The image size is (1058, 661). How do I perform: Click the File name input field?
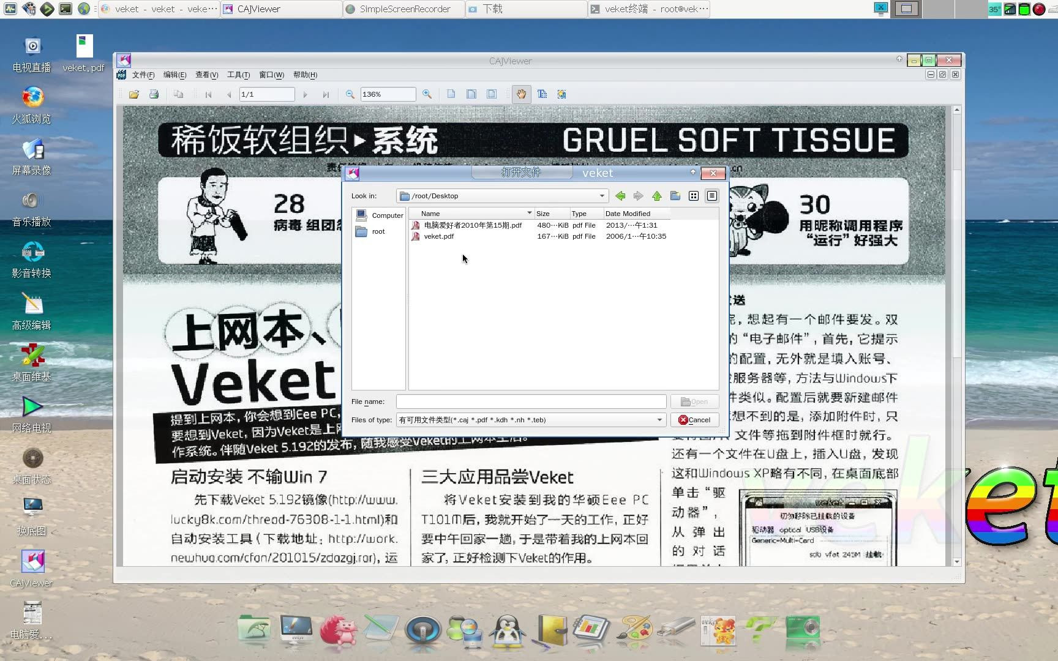point(531,401)
